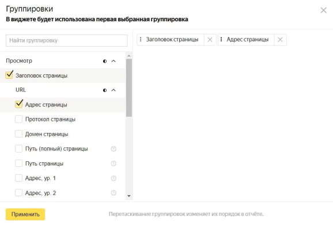
Task: Uncheck the Адрес страницы checkbox
Action: 19,104
